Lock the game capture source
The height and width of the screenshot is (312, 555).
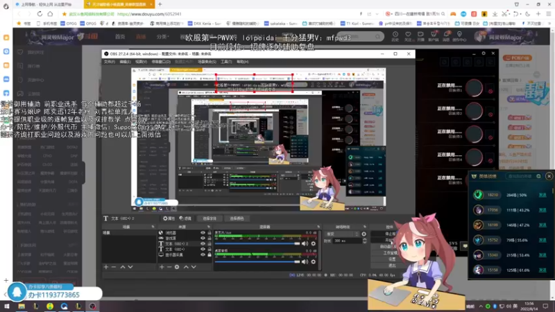pyautogui.click(x=210, y=238)
